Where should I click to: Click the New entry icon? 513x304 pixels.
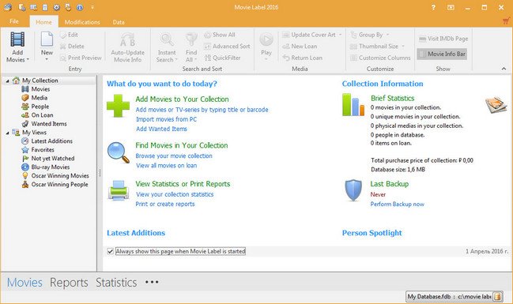(47, 39)
